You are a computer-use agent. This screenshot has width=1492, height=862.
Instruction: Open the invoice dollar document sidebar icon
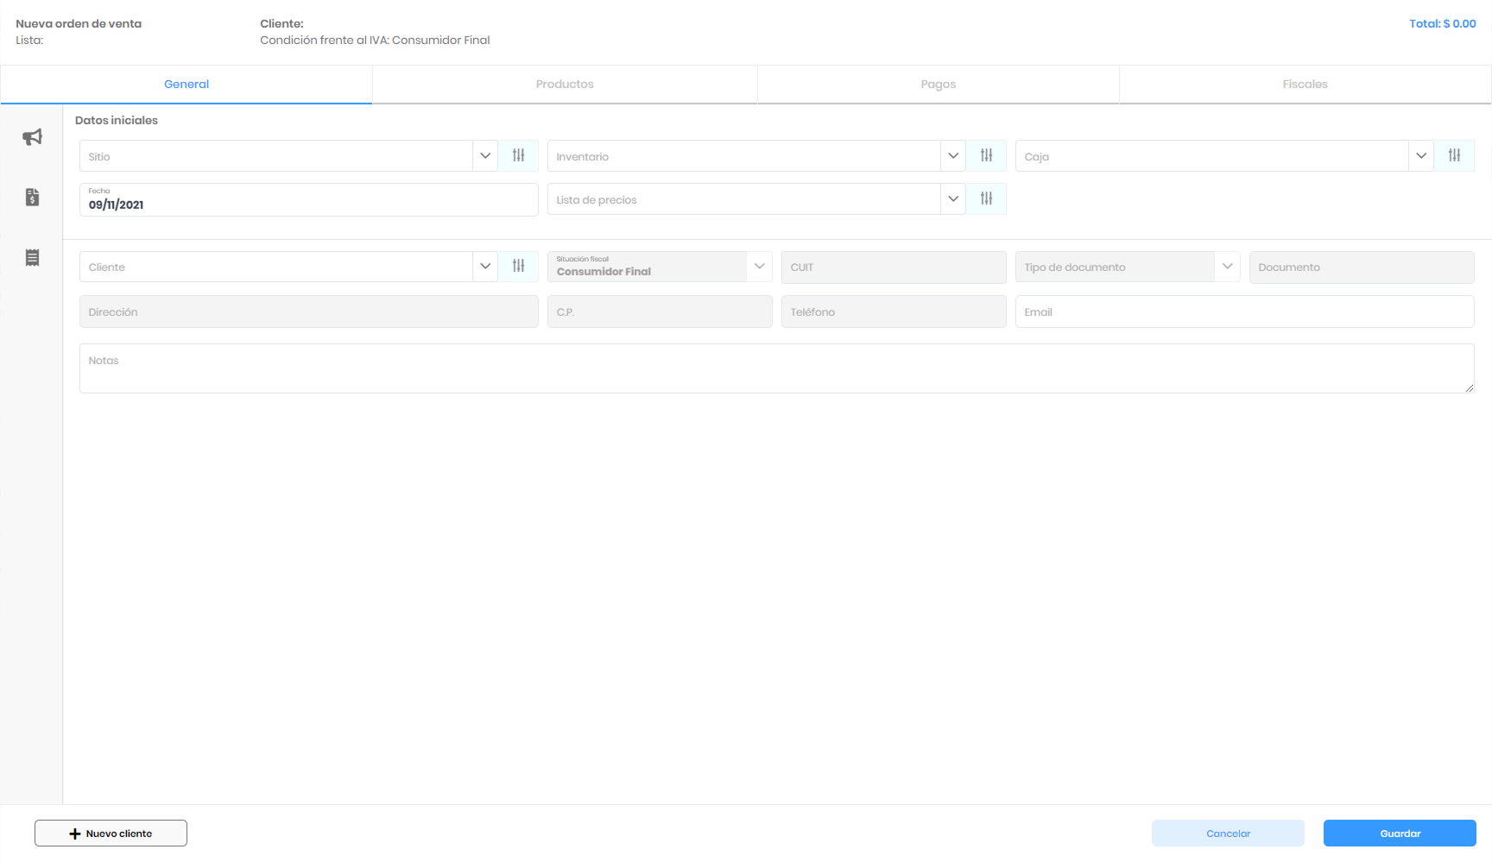tap(32, 198)
